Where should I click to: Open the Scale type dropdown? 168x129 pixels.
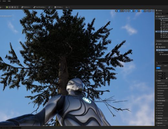point(161,78)
